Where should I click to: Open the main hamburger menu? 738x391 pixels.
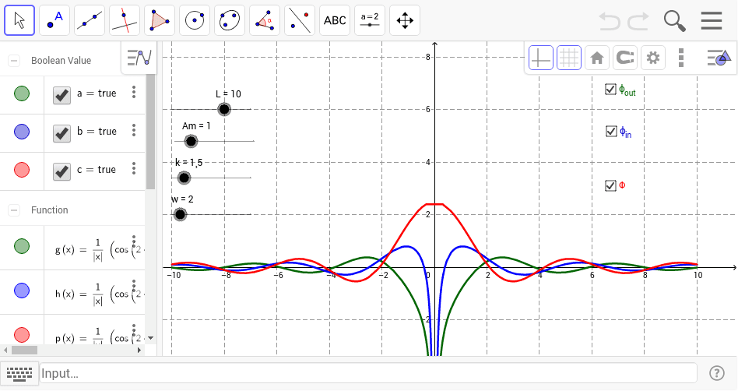click(712, 21)
